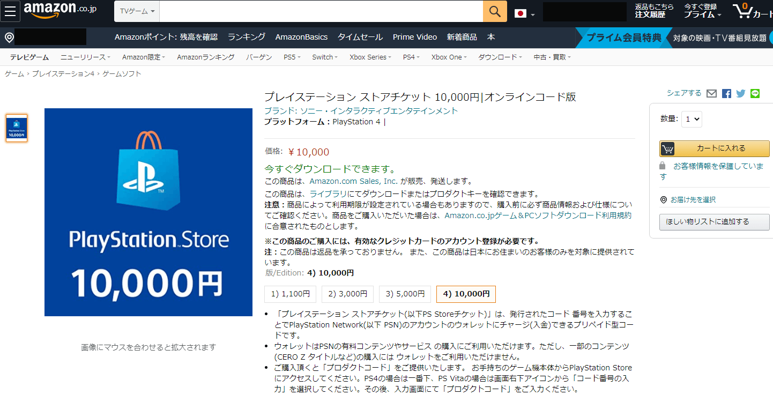Viewport: 773px width, 402px height.
Task: Select the 3) 5,000円 edition
Action: click(x=405, y=294)
